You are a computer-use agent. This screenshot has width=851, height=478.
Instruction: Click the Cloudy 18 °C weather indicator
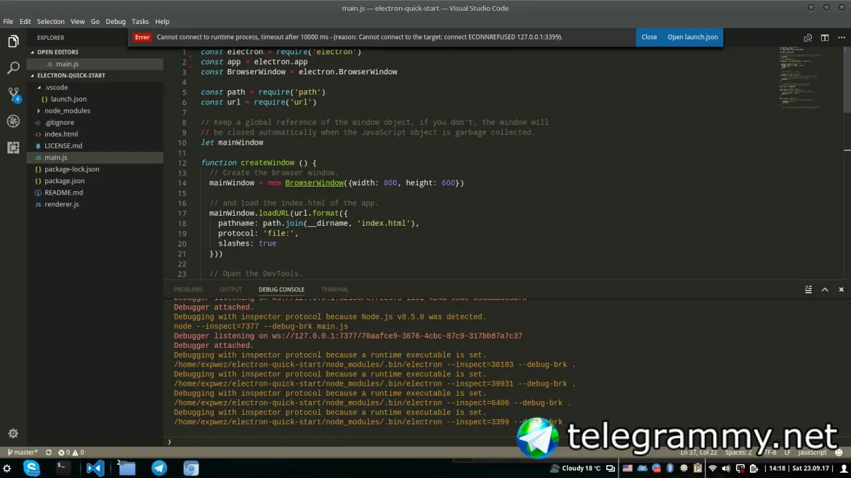pyautogui.click(x=576, y=468)
